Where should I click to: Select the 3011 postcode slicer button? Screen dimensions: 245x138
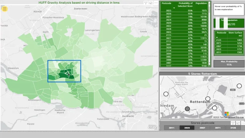tap(171, 128)
